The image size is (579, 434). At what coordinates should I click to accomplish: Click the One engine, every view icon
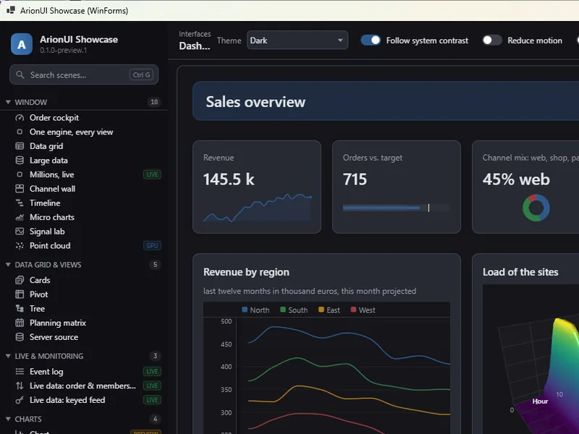(x=20, y=132)
